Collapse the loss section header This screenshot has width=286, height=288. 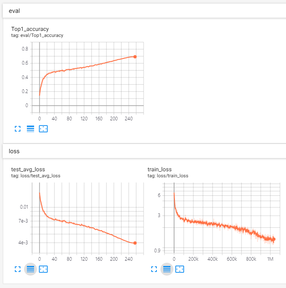[14, 151]
